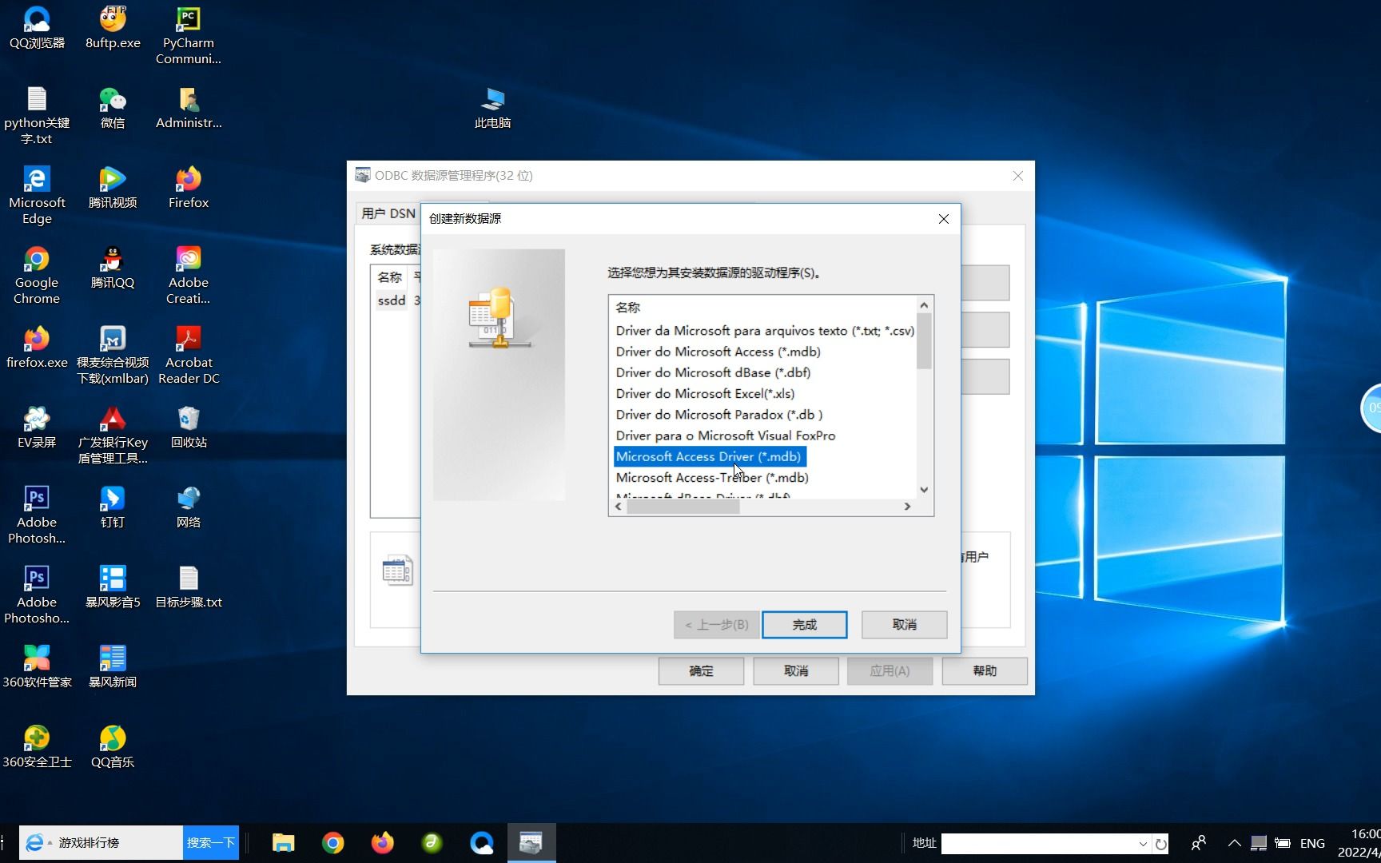Viewport: 1381px width, 863px height.
Task: Click down arrow of driver list vertical scrollbar
Action: coord(924,490)
